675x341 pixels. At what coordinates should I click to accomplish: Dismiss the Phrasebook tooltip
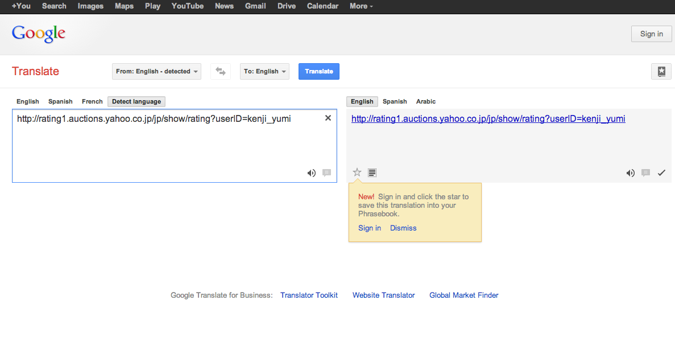pyautogui.click(x=403, y=228)
